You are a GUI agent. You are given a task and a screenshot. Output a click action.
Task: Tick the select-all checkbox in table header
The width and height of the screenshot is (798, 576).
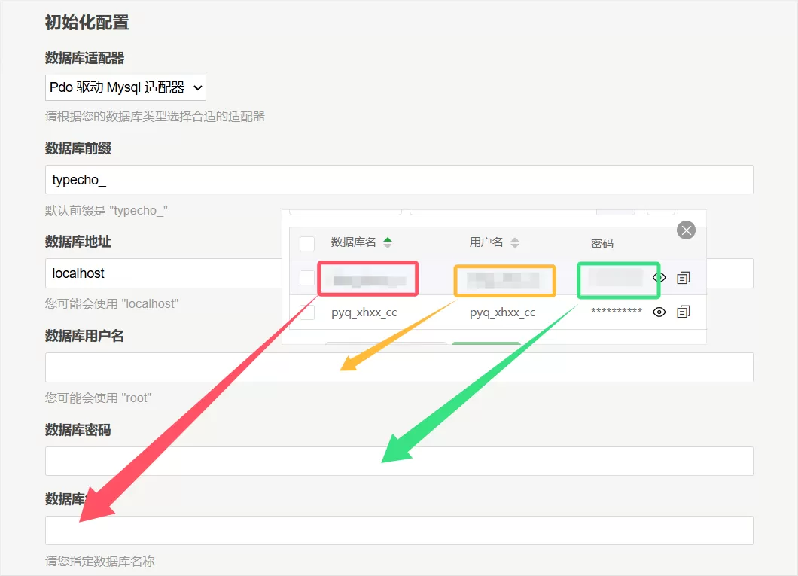tap(307, 243)
